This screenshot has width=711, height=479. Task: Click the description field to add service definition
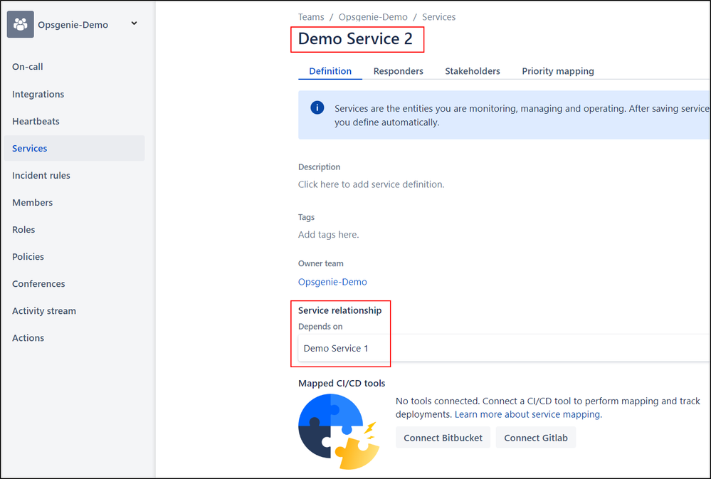click(371, 184)
